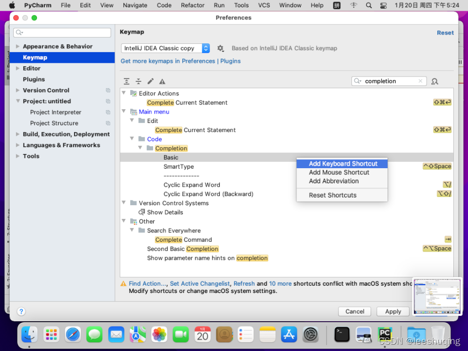This screenshot has width=468, height=351.
Task: Collapse the Project: untitled section
Action: point(18,101)
